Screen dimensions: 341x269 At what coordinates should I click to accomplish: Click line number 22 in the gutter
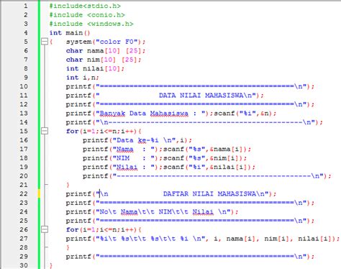point(24,193)
